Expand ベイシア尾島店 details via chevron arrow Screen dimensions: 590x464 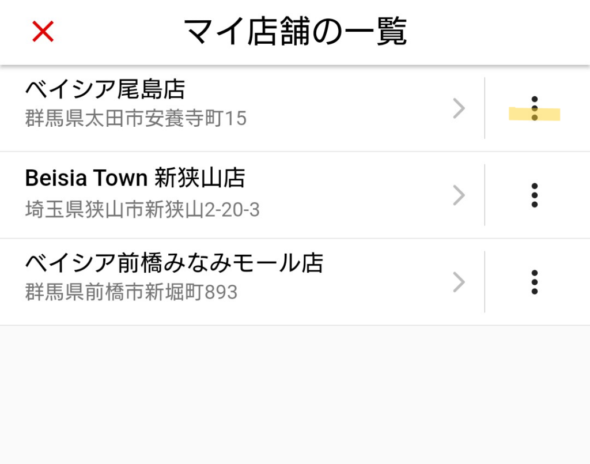click(459, 108)
